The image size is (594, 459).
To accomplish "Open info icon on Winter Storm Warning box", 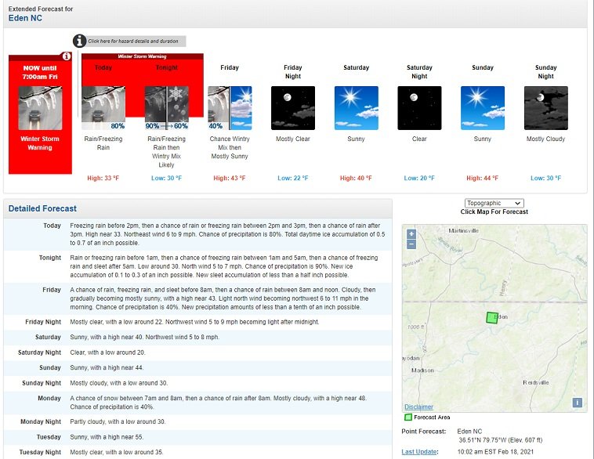I will point(67,56).
